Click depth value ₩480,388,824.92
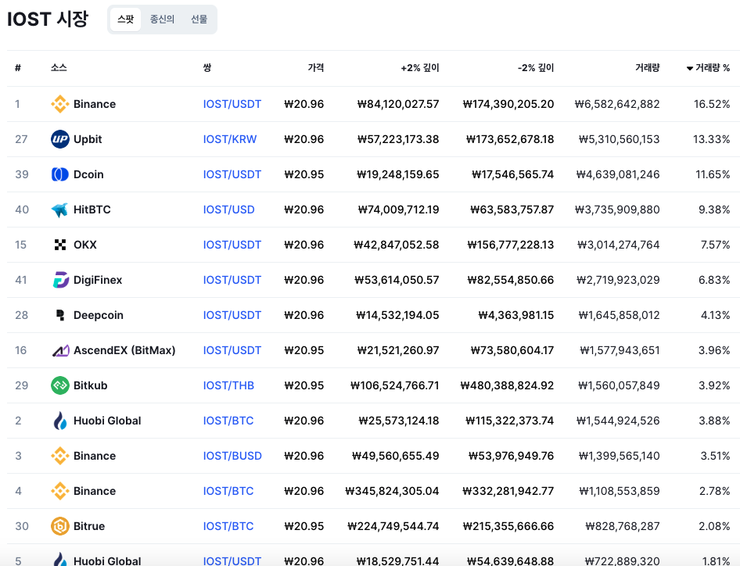Viewport: 740px width, 566px height. pyautogui.click(x=507, y=385)
